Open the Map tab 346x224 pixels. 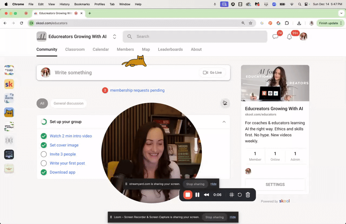(x=146, y=49)
